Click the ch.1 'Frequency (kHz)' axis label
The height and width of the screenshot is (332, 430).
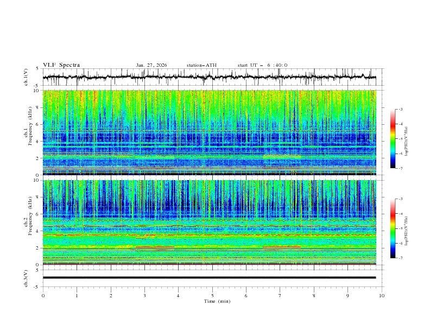30,125
